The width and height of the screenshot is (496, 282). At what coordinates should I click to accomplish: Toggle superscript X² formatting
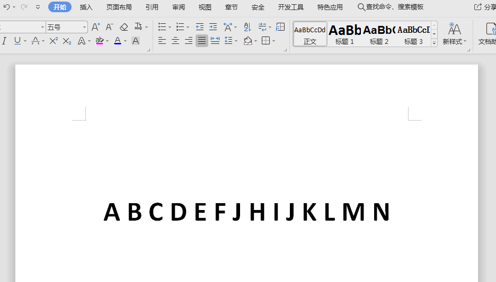54,41
